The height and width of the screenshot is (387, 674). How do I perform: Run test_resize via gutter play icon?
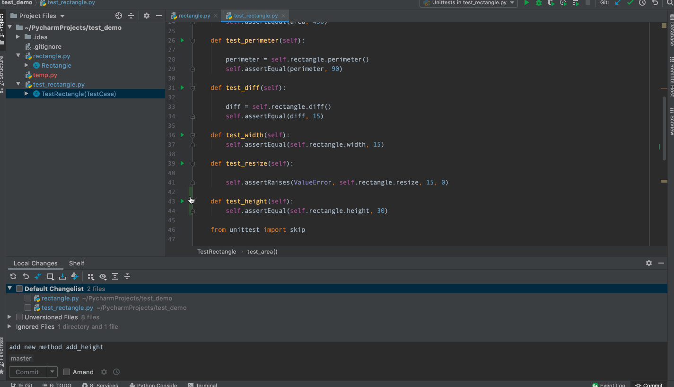[182, 163]
